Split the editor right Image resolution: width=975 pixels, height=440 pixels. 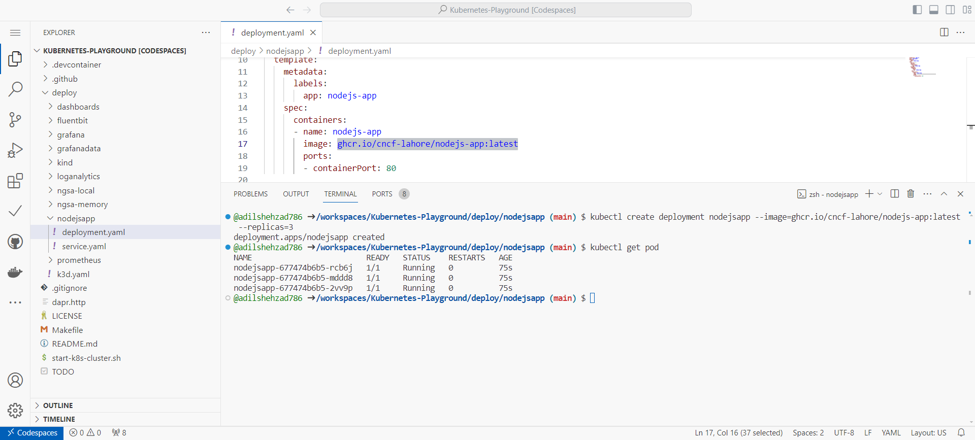[x=944, y=32]
